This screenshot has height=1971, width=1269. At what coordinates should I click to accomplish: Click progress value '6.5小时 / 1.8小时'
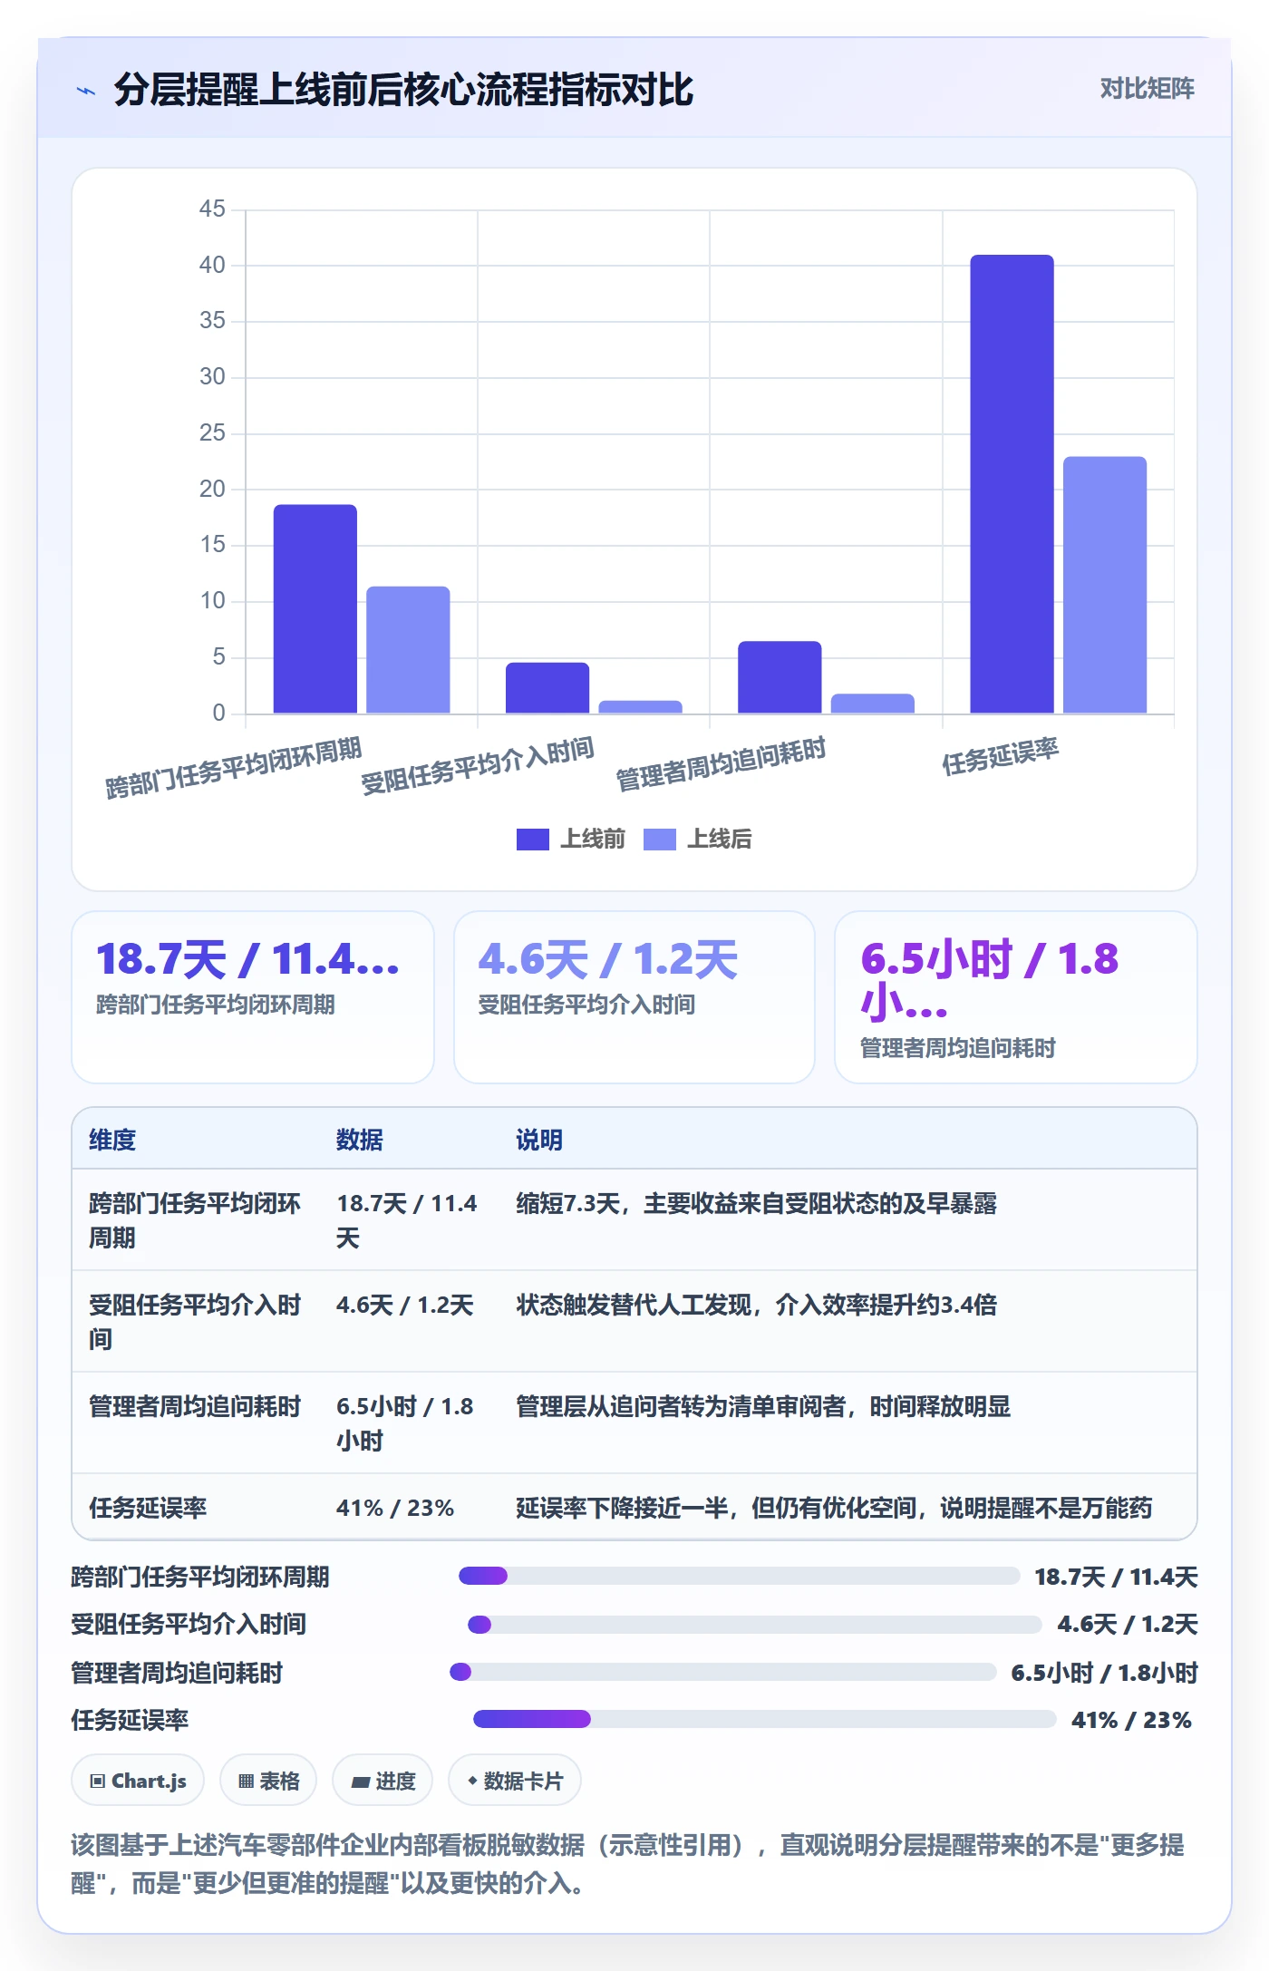point(1104,1673)
